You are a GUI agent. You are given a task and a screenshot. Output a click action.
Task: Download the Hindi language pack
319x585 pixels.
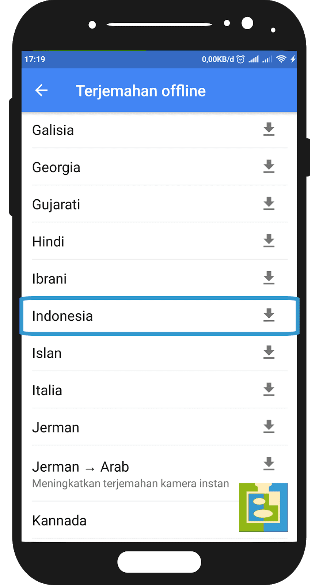(x=269, y=241)
